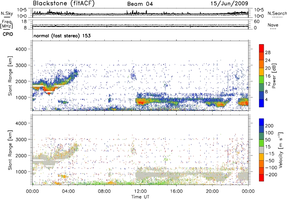Image resolution: width=287 pixels, height=199 pixels.
Task: Click the 'N.Sky' legend label
Action: [7, 13]
